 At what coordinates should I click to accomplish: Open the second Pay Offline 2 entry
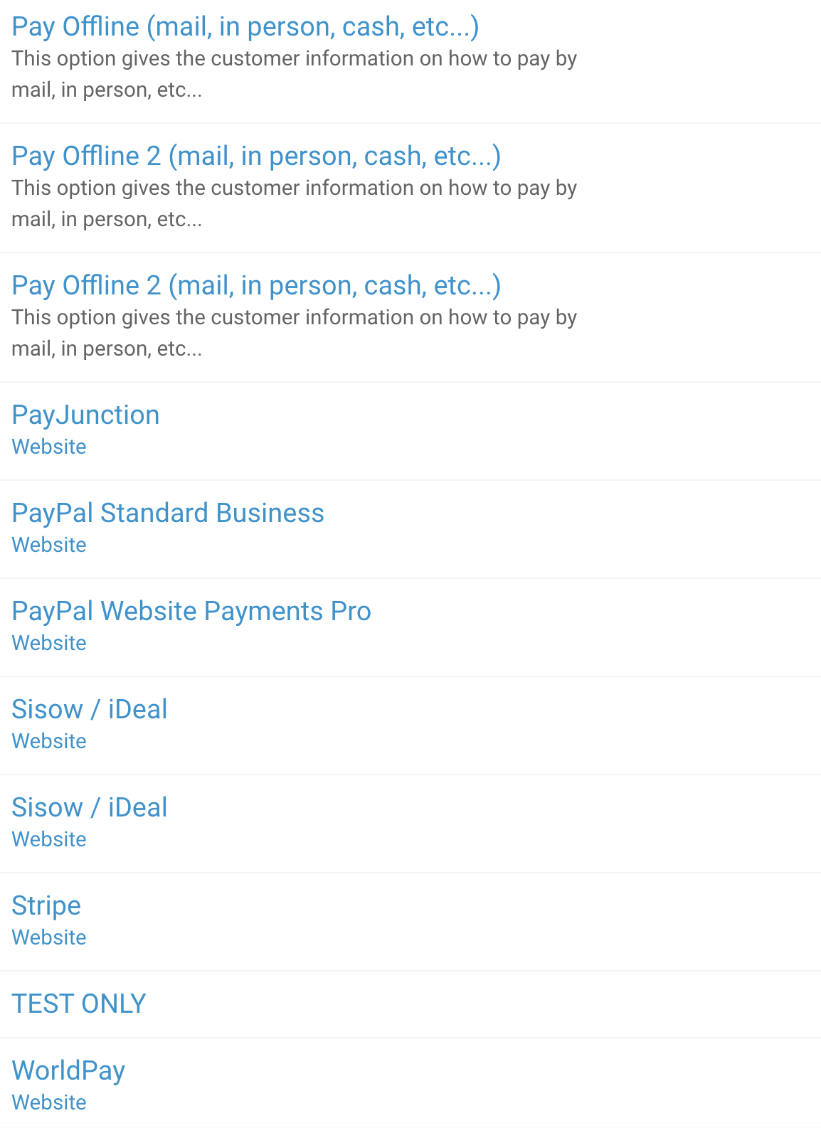(256, 286)
